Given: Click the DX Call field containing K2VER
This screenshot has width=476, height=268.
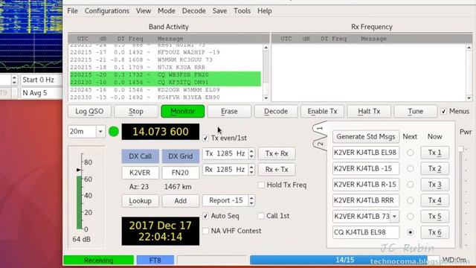Looking at the screenshot, I should point(140,172).
